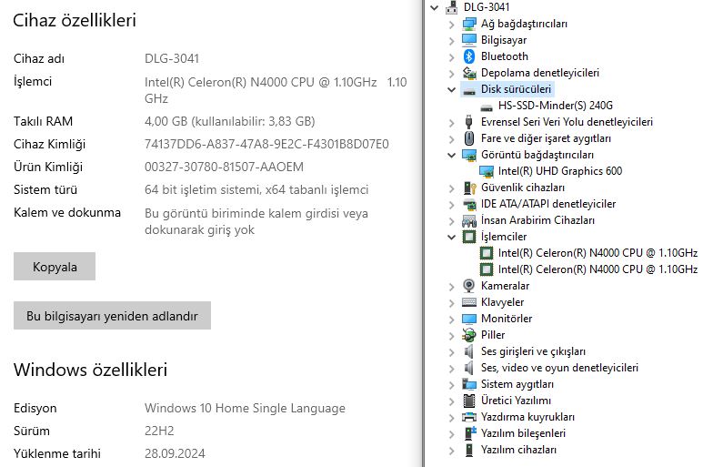Expand Ağ bağdaştırıcıları chevron

click(x=451, y=24)
